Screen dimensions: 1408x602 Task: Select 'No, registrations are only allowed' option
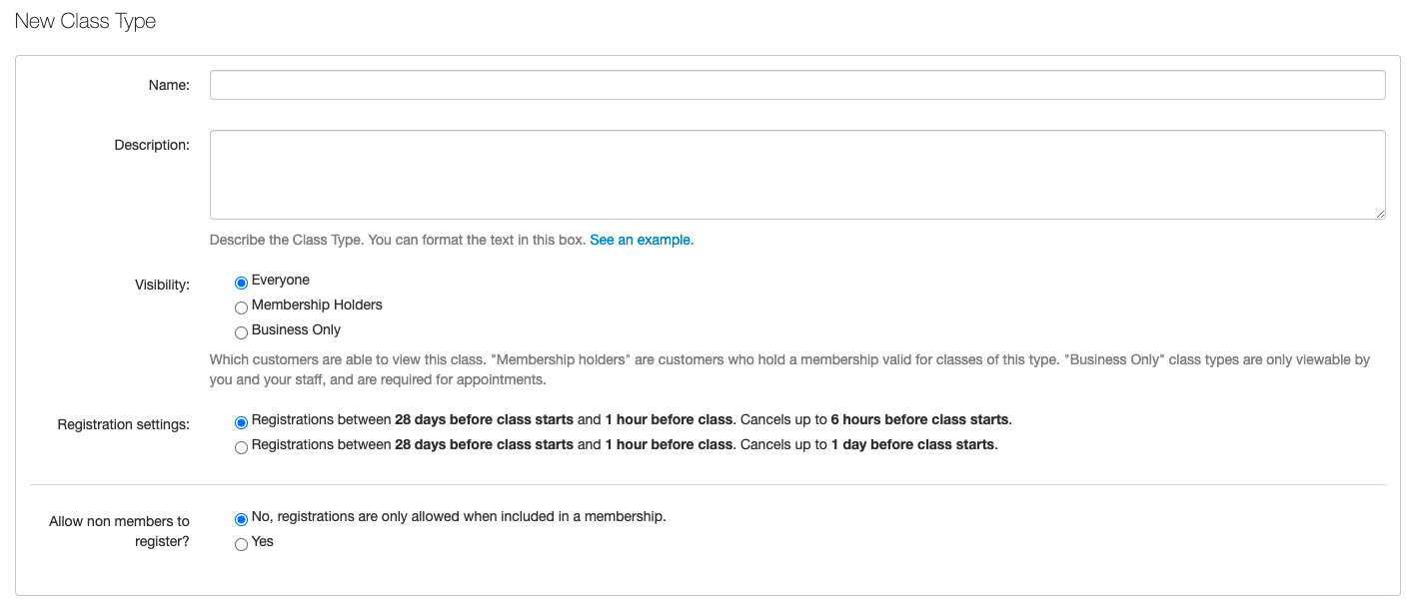tap(241, 519)
